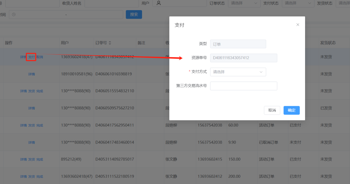Click the 资源单号 field D4061116343057412
The image size is (350, 184).
click(x=244, y=58)
